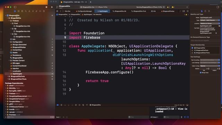The image size is (222, 125).
Task: Open the Breakpoint navigator icon
Action: (x=40, y=11)
